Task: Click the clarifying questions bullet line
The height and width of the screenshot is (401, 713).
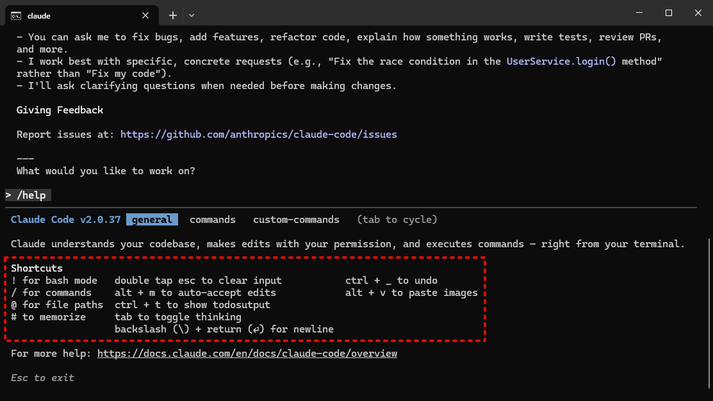Action: [x=206, y=86]
